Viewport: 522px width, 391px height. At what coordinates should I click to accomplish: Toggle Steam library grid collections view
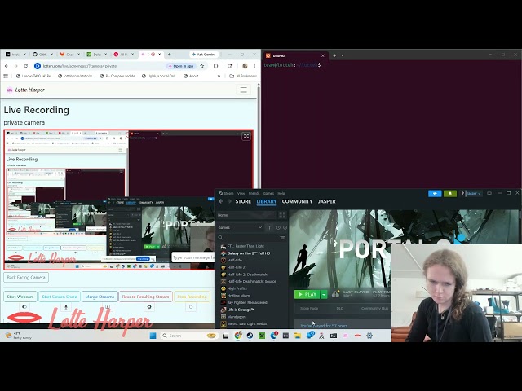282,215
